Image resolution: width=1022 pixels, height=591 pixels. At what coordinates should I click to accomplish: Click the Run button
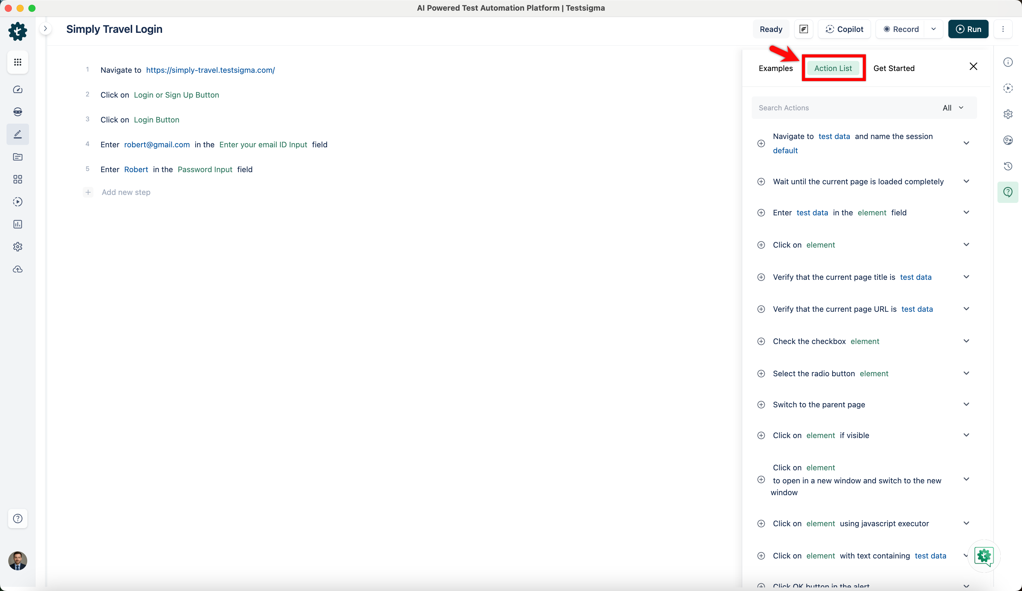pyautogui.click(x=968, y=29)
